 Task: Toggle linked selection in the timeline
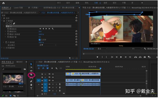coord(47,68)
